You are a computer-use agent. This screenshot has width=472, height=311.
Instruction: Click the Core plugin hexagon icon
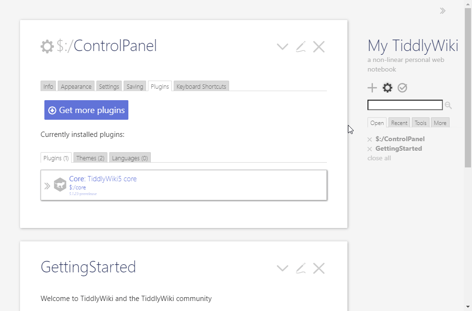[60, 185]
